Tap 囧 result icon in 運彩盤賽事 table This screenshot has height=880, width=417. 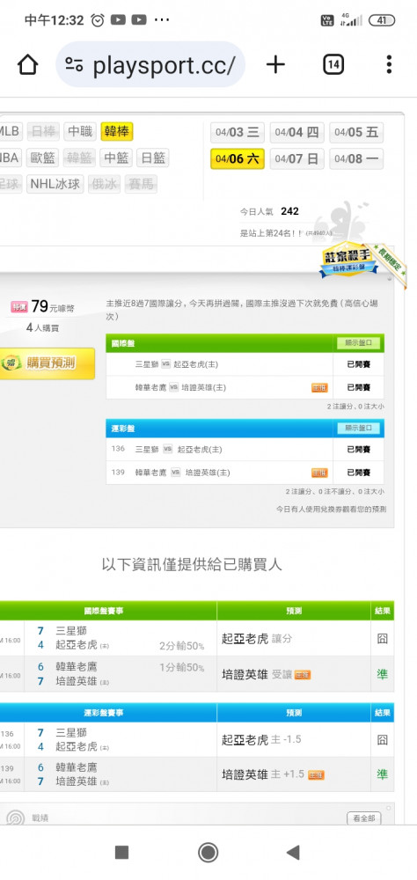pos(382,740)
